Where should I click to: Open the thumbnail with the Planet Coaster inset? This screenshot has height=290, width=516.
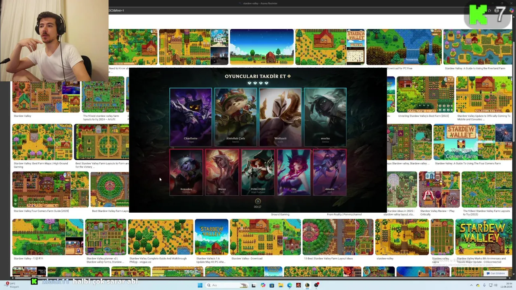tap(193, 47)
